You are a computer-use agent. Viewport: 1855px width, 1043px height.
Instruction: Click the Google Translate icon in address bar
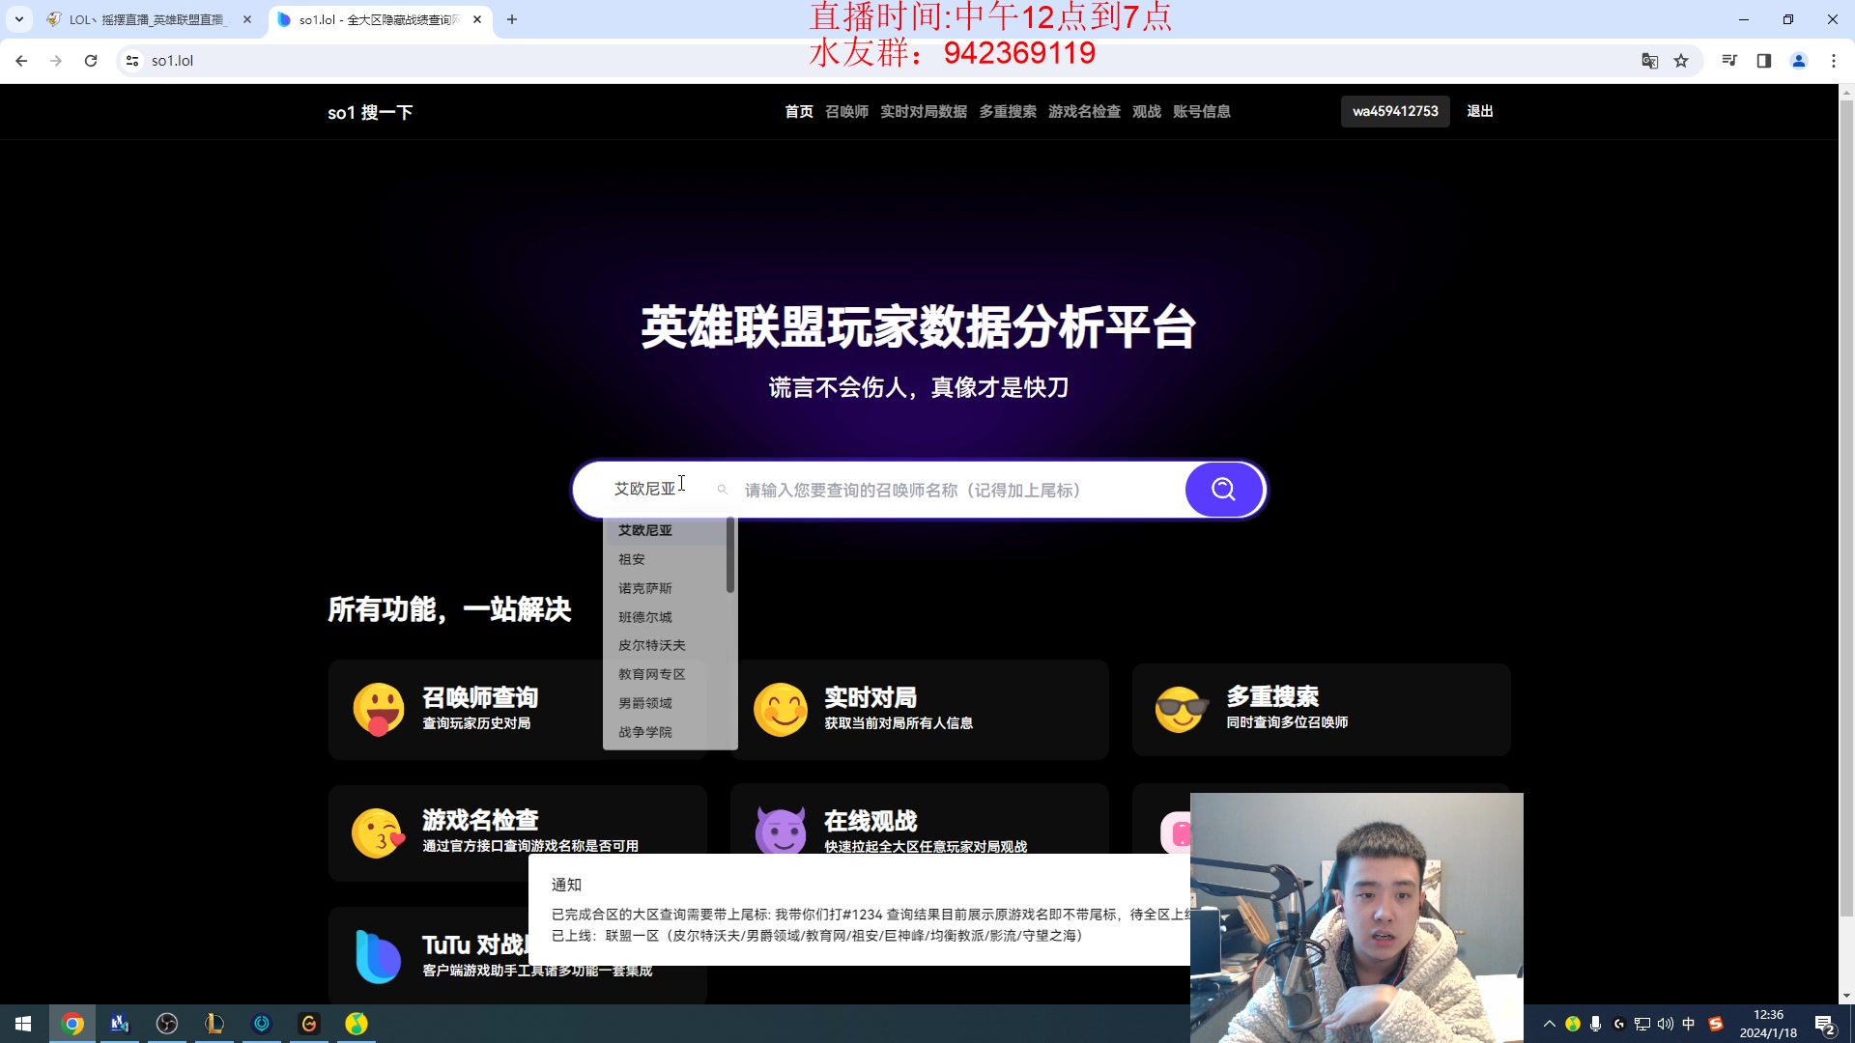tap(1649, 61)
